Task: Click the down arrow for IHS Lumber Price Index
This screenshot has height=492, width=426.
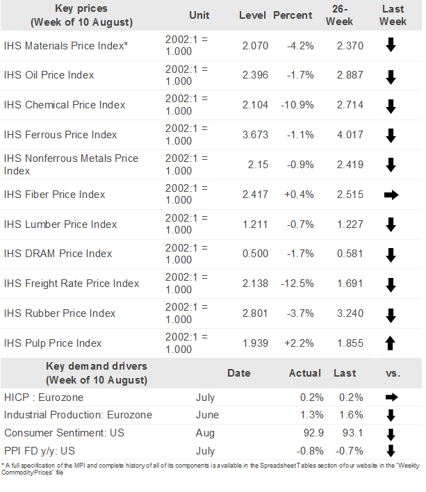Action: tap(391, 224)
